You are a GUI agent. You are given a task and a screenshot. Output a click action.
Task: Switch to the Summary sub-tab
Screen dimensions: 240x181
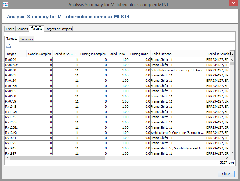tap(27, 39)
